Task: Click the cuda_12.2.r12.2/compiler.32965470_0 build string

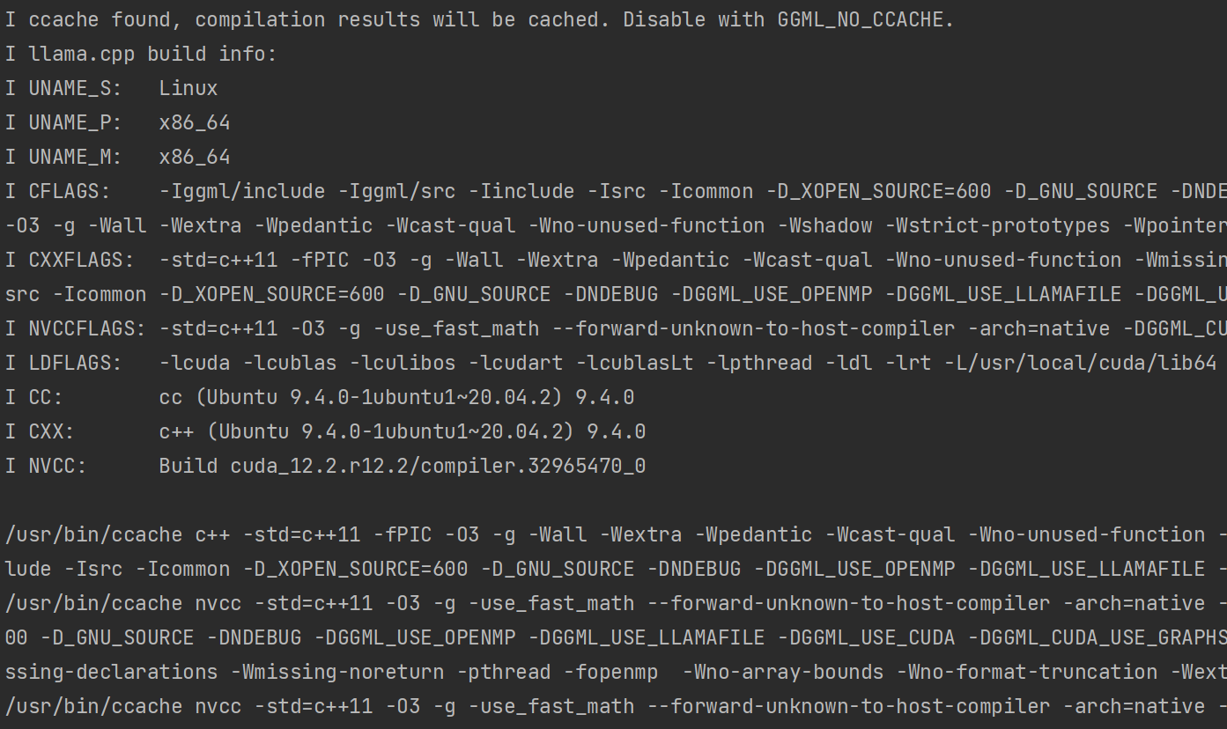Action: [439, 466]
